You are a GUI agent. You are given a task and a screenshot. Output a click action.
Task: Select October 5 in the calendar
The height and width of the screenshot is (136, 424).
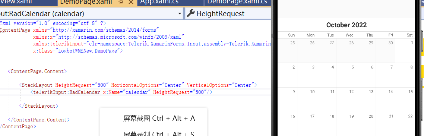[347, 75]
